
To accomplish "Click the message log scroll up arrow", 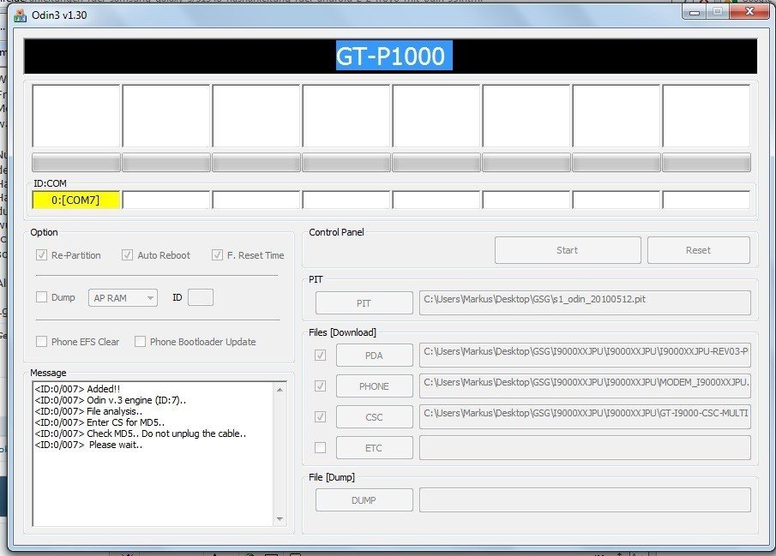I will [x=280, y=390].
